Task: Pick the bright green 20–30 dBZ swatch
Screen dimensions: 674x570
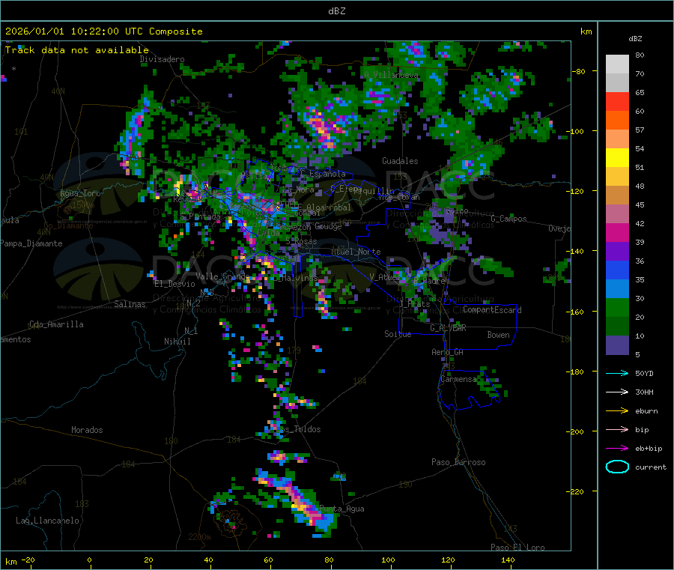Action: [617, 308]
